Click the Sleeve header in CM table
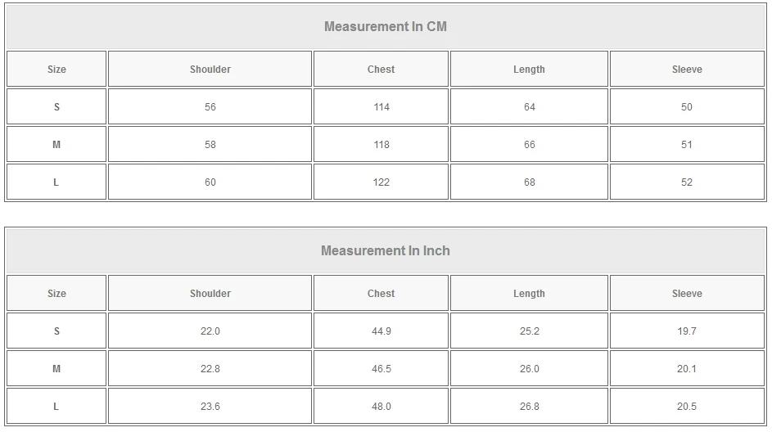The width and height of the screenshot is (772, 432). tap(687, 70)
